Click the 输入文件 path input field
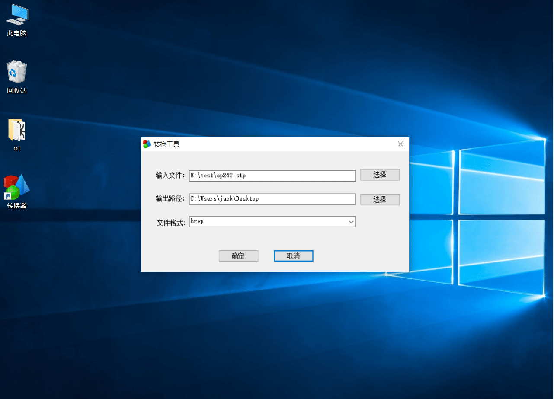This screenshot has width=554, height=399. (x=272, y=175)
